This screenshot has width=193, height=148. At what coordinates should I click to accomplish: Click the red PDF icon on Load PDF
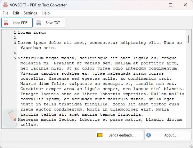[6, 23]
